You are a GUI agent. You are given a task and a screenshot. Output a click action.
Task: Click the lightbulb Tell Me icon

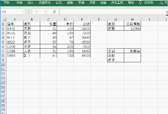[140, 3]
